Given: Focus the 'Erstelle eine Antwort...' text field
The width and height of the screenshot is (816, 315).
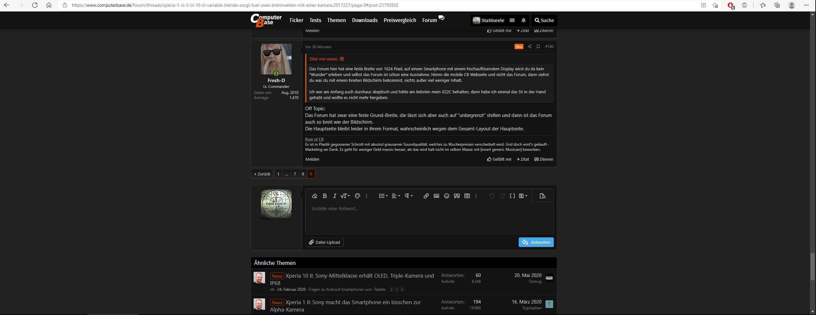Looking at the screenshot, I should pyautogui.click(x=429, y=218).
